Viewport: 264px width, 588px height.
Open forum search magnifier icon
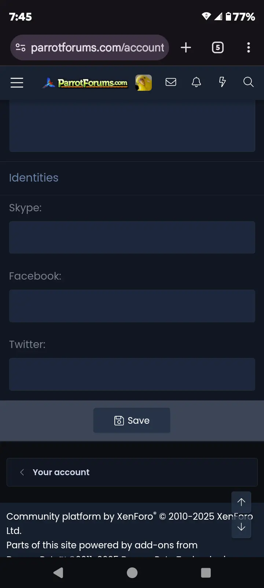tap(248, 82)
